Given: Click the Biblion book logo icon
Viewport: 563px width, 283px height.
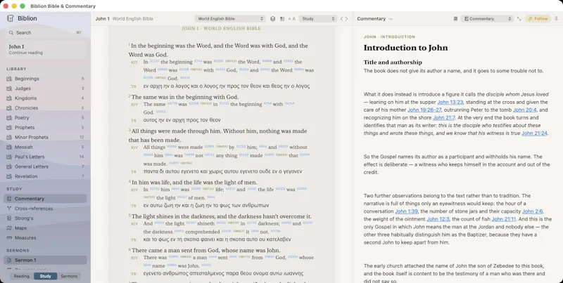Looking at the screenshot, I should 11,18.
